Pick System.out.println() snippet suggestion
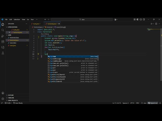 pyautogui.click(x=73, y=66)
